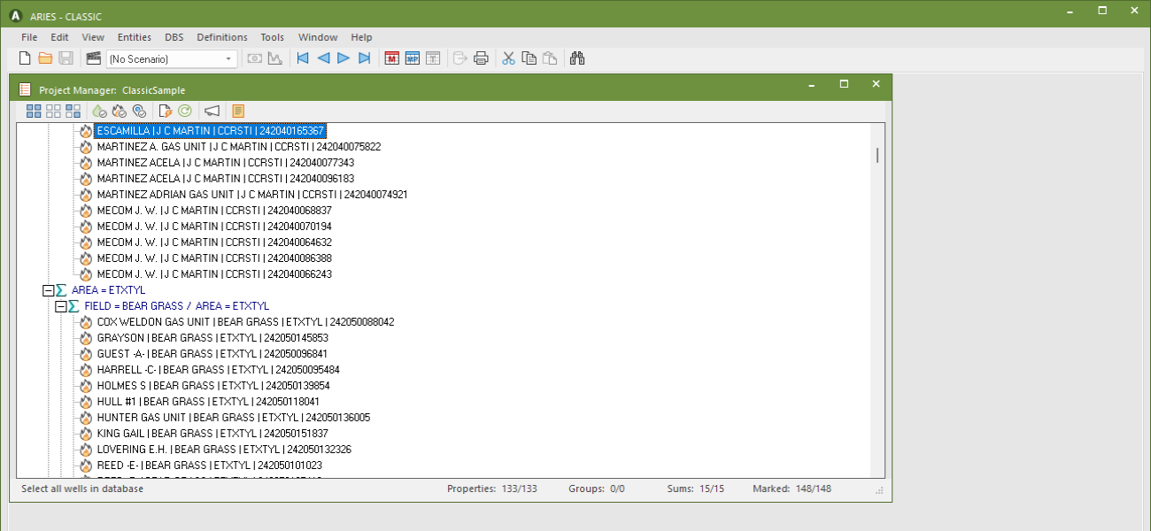Click the tree vertical scrollbar thumb
The image size is (1151, 531).
(x=877, y=155)
